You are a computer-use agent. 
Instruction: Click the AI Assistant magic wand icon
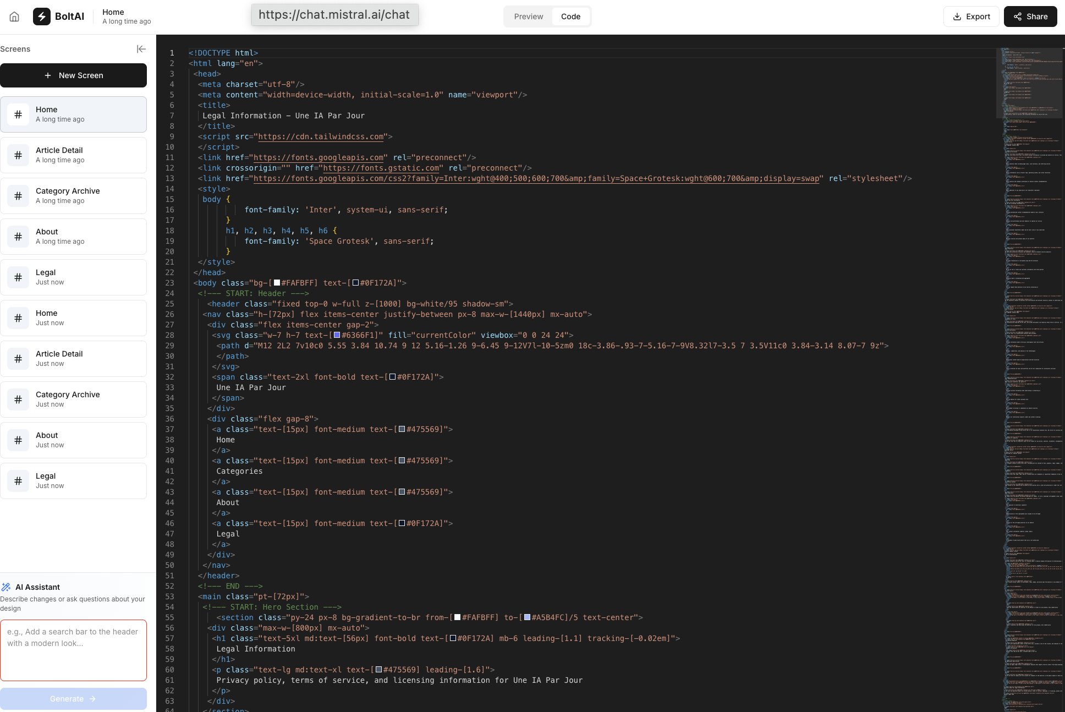coord(6,587)
